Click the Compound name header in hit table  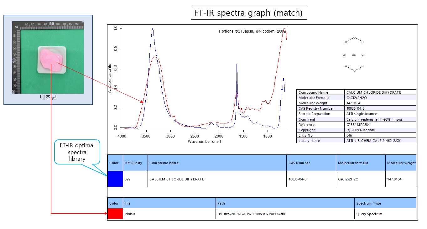pyautogui.click(x=164, y=163)
